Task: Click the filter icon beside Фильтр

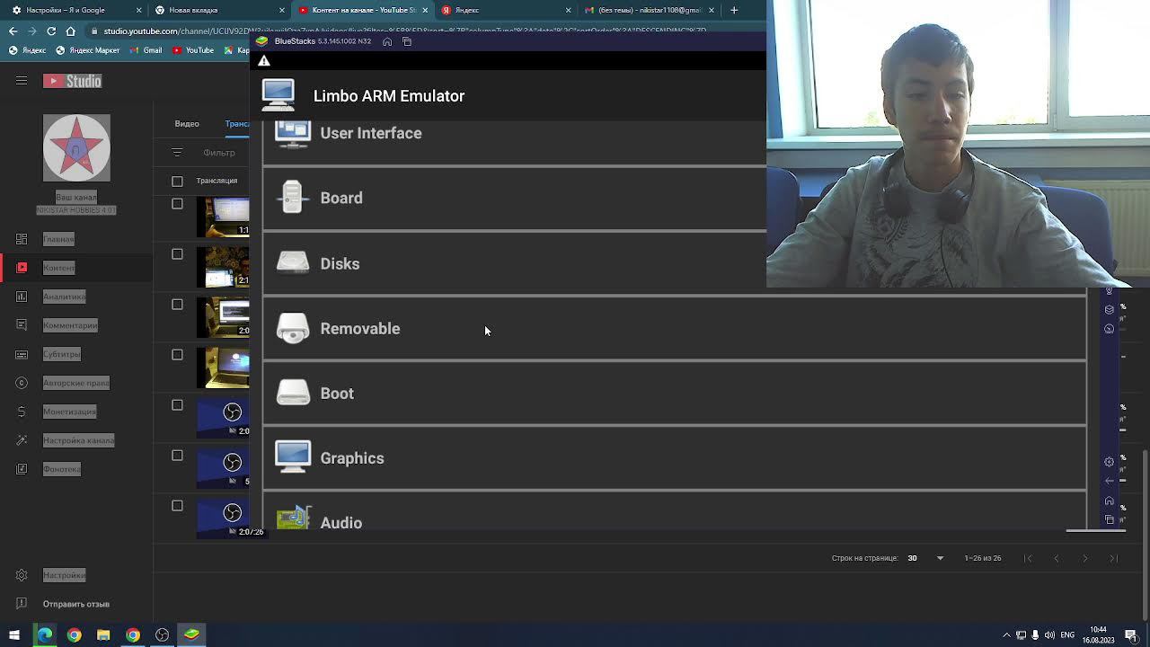Action: click(x=177, y=153)
